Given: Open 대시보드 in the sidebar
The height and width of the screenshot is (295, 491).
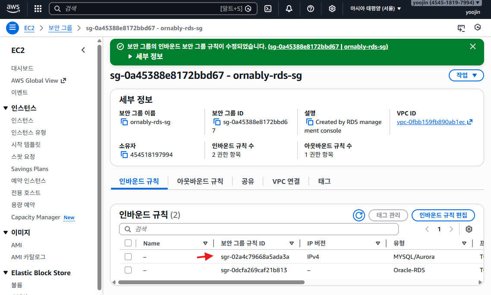Looking at the screenshot, I should 22,68.
